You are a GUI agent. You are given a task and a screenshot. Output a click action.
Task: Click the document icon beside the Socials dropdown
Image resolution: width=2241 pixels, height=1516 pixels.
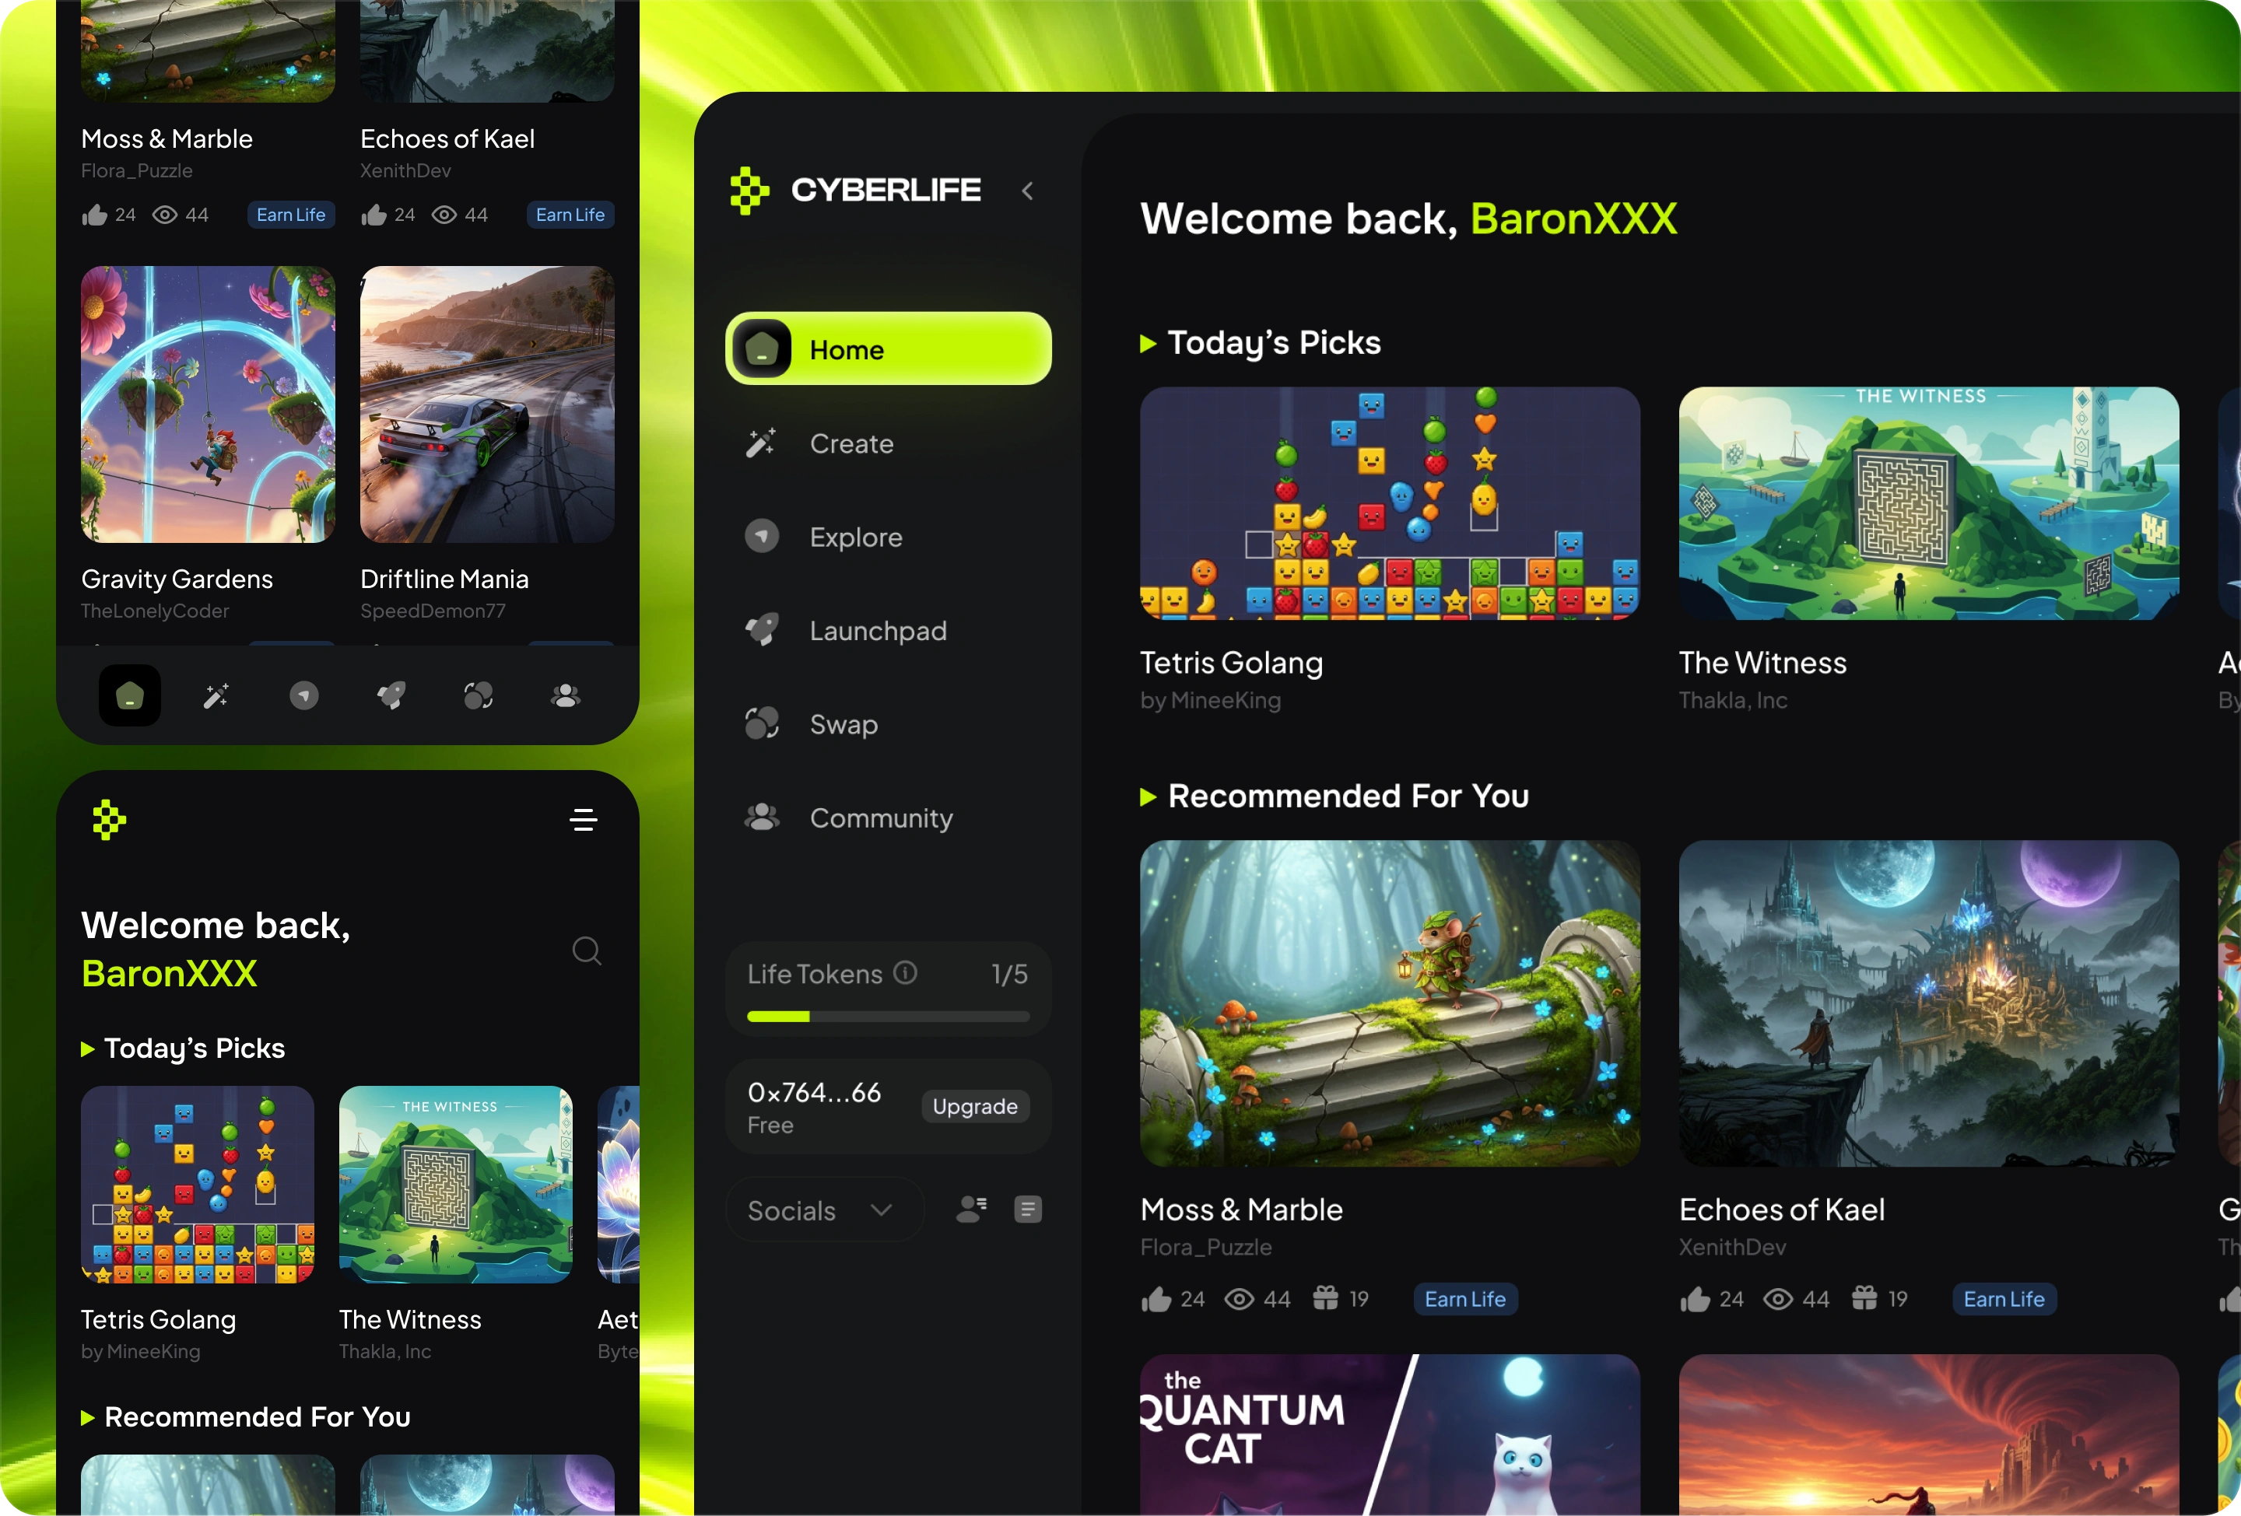[x=1028, y=1210]
